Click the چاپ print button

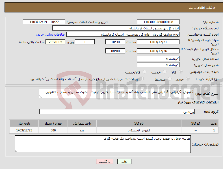[x=124, y=161]
